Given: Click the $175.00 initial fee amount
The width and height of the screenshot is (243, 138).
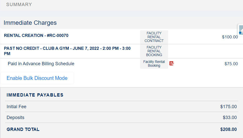Looking at the screenshot, I should click(x=228, y=107).
